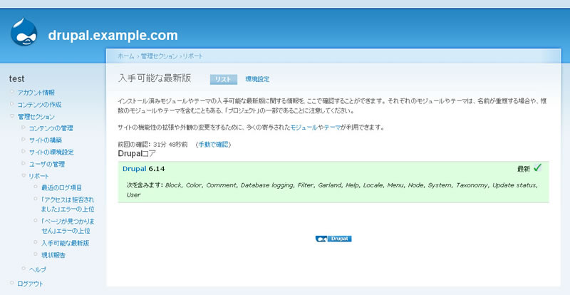Open コンテンツの作成 in sidebar
Viewport: 570px width, 295px height.
(x=39, y=105)
